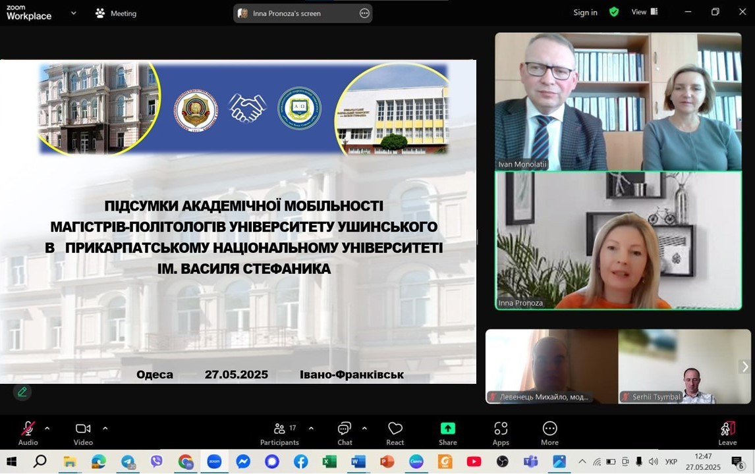Open Google Chrome from the taskbar
This screenshot has height=474, width=755.
(185, 462)
